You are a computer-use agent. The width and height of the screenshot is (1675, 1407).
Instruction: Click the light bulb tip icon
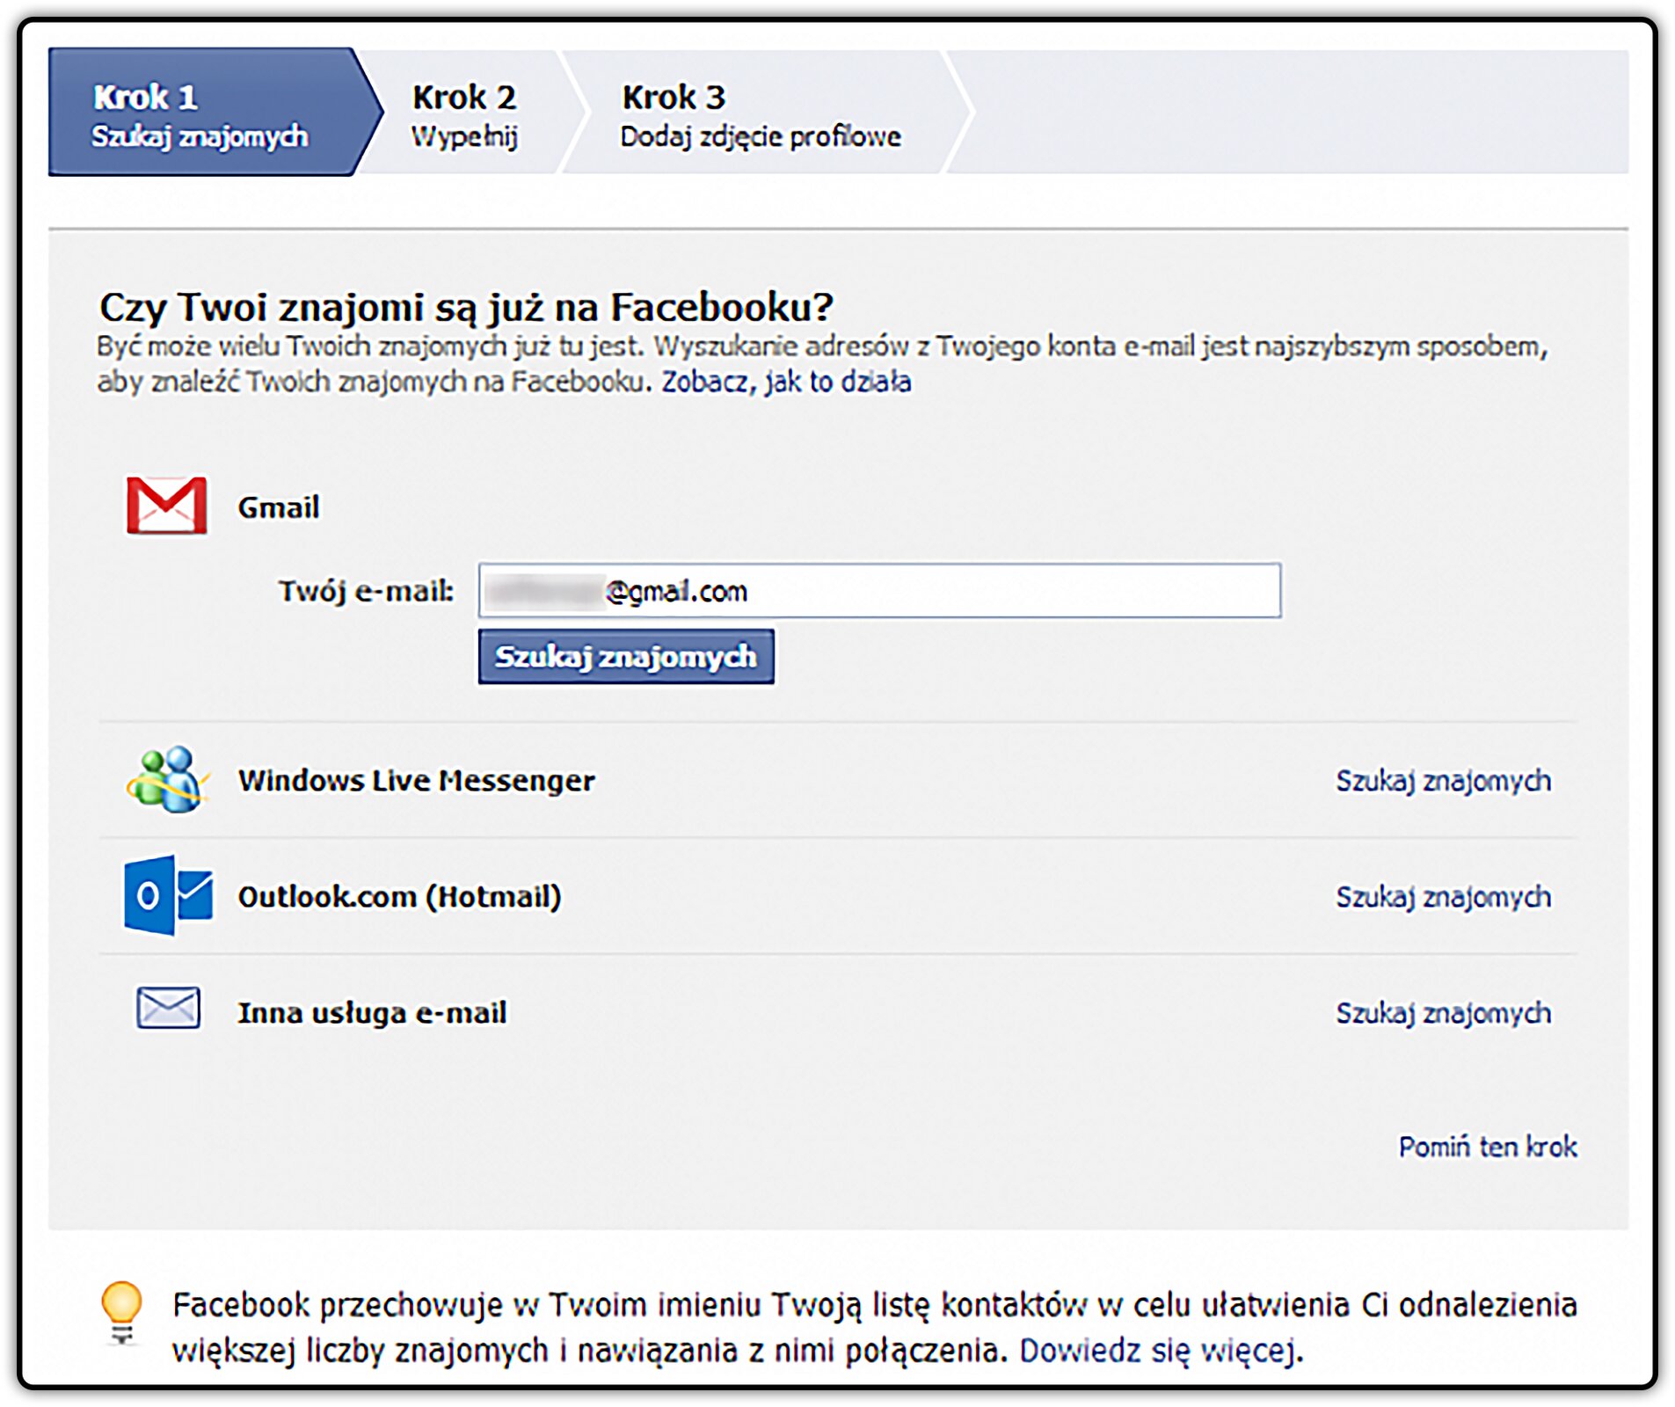[121, 1314]
